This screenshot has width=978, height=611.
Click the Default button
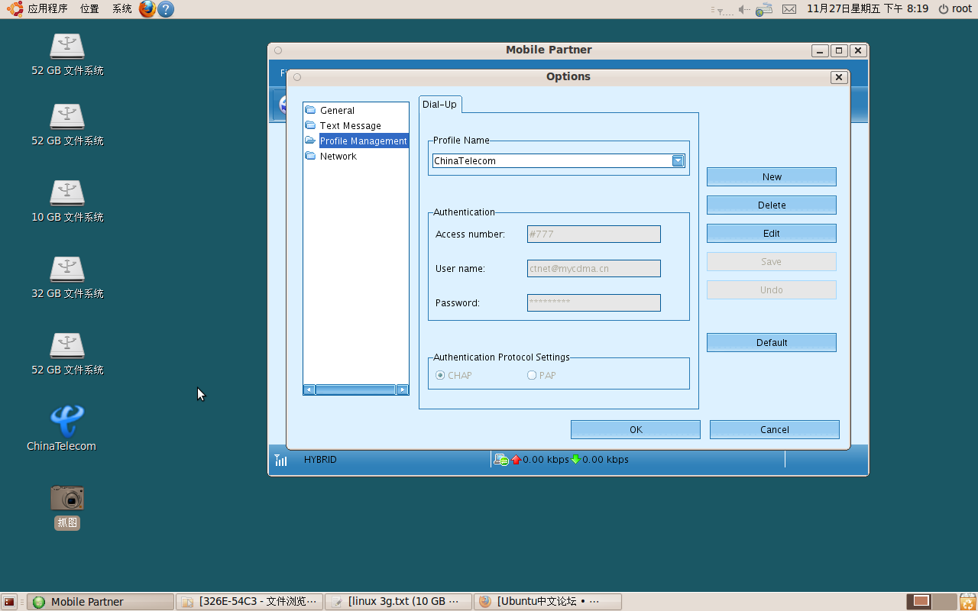(x=772, y=343)
